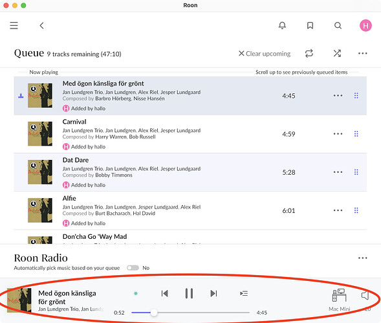Open composer Harry Warren link
381x323 pixels.
(x=111, y=137)
